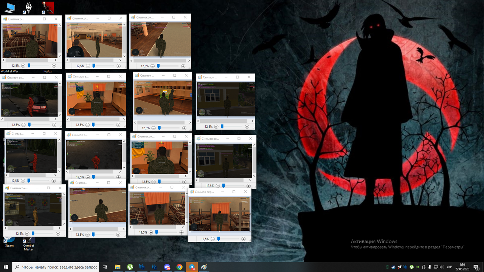This screenshot has width=484, height=272.
Task: Click the close-up soldier head with flag image
Action: pyautogui.click(x=160, y=158)
